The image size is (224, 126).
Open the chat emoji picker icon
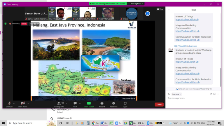(214, 94)
